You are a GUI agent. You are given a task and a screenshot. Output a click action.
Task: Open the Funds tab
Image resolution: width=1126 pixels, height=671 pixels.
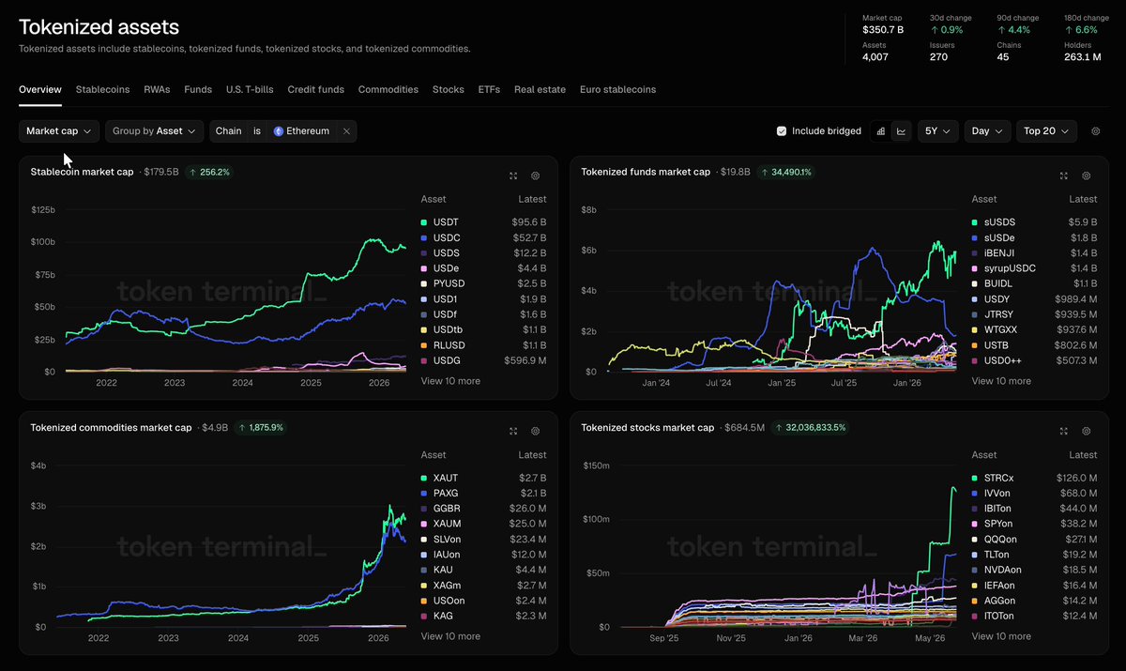(198, 89)
